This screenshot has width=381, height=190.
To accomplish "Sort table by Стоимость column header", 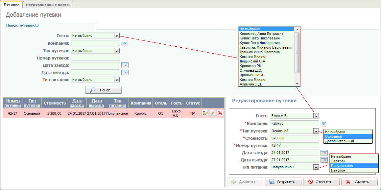I will (55, 103).
